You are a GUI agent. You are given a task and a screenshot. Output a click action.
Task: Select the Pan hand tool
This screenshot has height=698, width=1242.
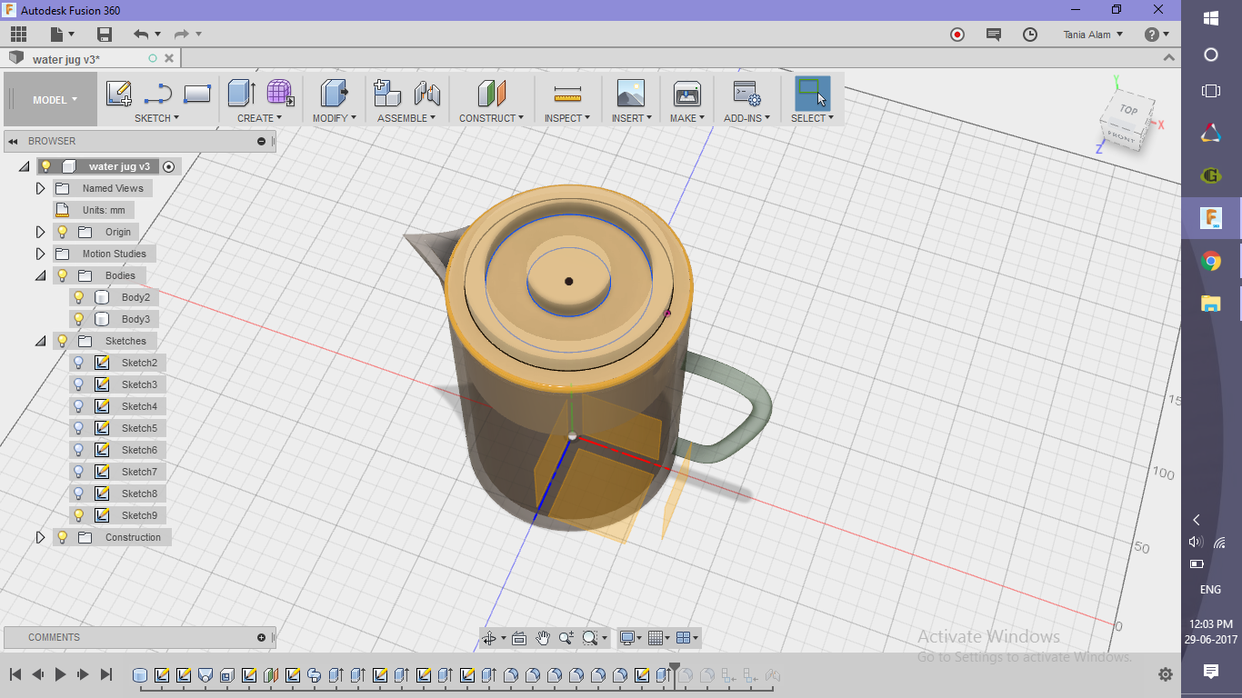tap(543, 638)
